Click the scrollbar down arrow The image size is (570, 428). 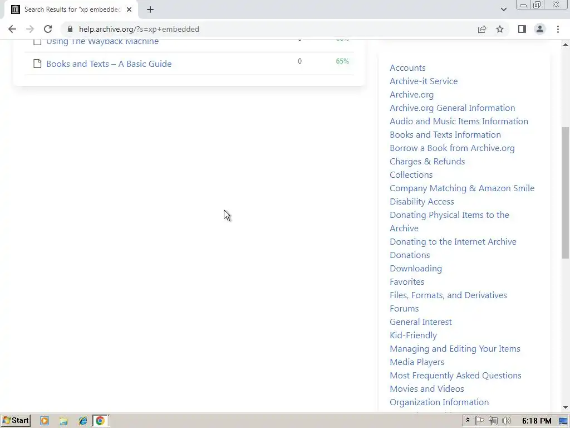pyautogui.click(x=566, y=407)
